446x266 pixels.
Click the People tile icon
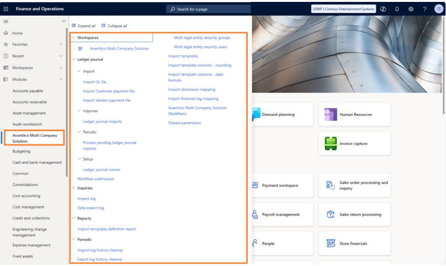(x=255, y=243)
